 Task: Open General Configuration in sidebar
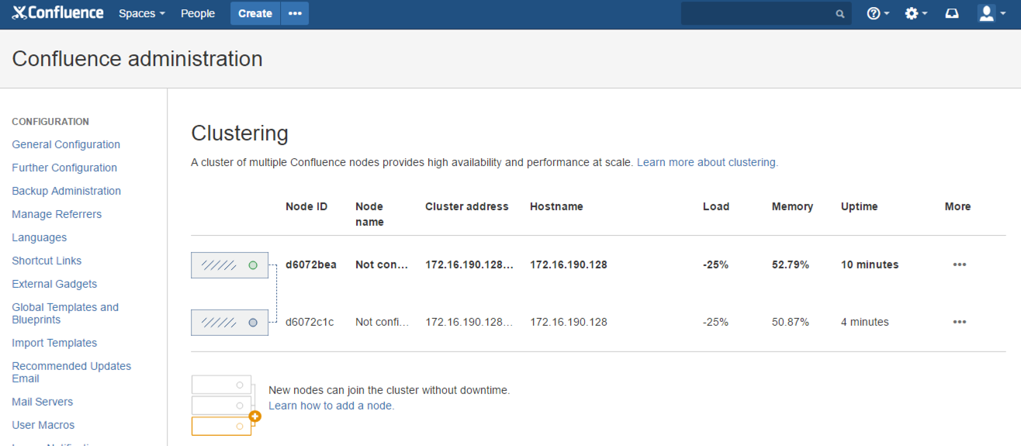click(66, 144)
